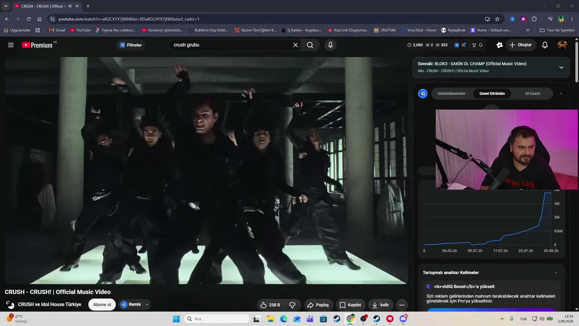Open the Gmail bookmark
Viewport: 579px width, 326px height.
pyautogui.click(x=57, y=30)
